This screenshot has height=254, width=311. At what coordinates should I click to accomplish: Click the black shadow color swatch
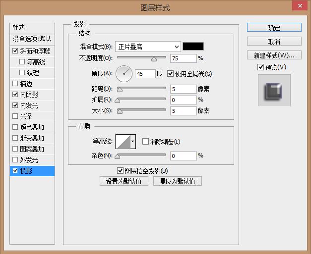[x=193, y=47]
